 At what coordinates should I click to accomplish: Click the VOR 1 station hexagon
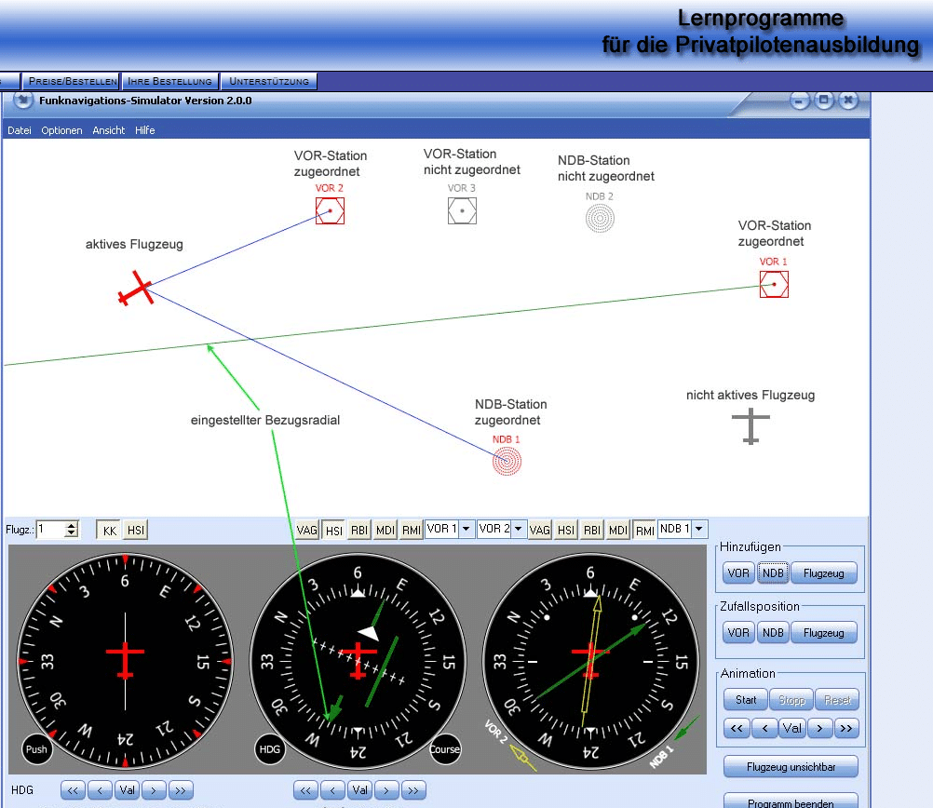coord(774,284)
